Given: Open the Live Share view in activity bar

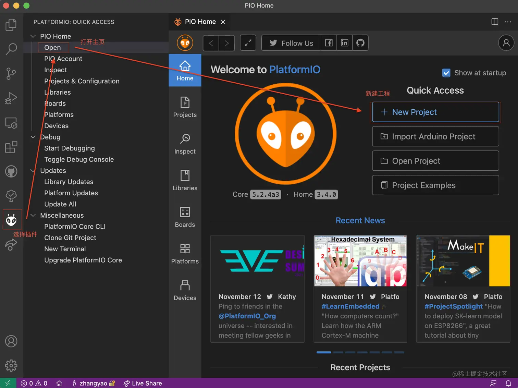Looking at the screenshot, I should [11, 245].
